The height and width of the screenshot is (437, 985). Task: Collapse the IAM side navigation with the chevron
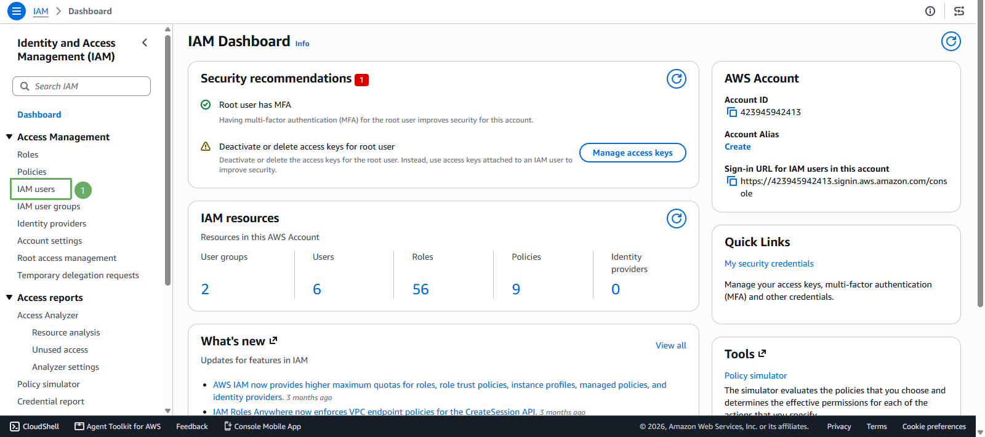coord(145,42)
